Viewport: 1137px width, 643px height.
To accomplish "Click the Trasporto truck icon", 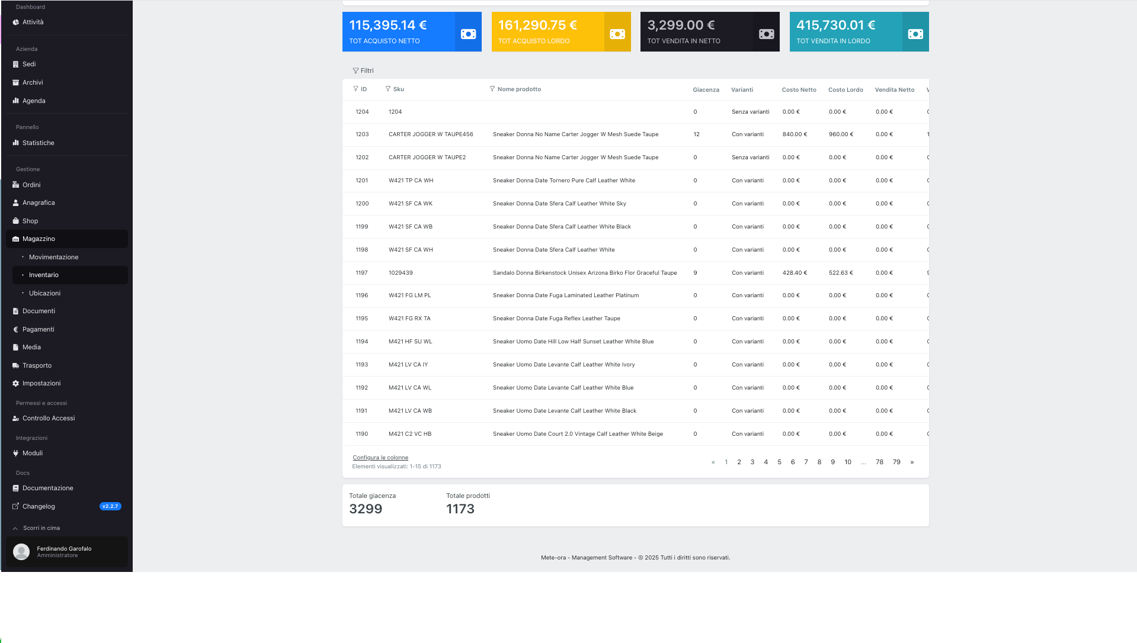I will [15, 365].
